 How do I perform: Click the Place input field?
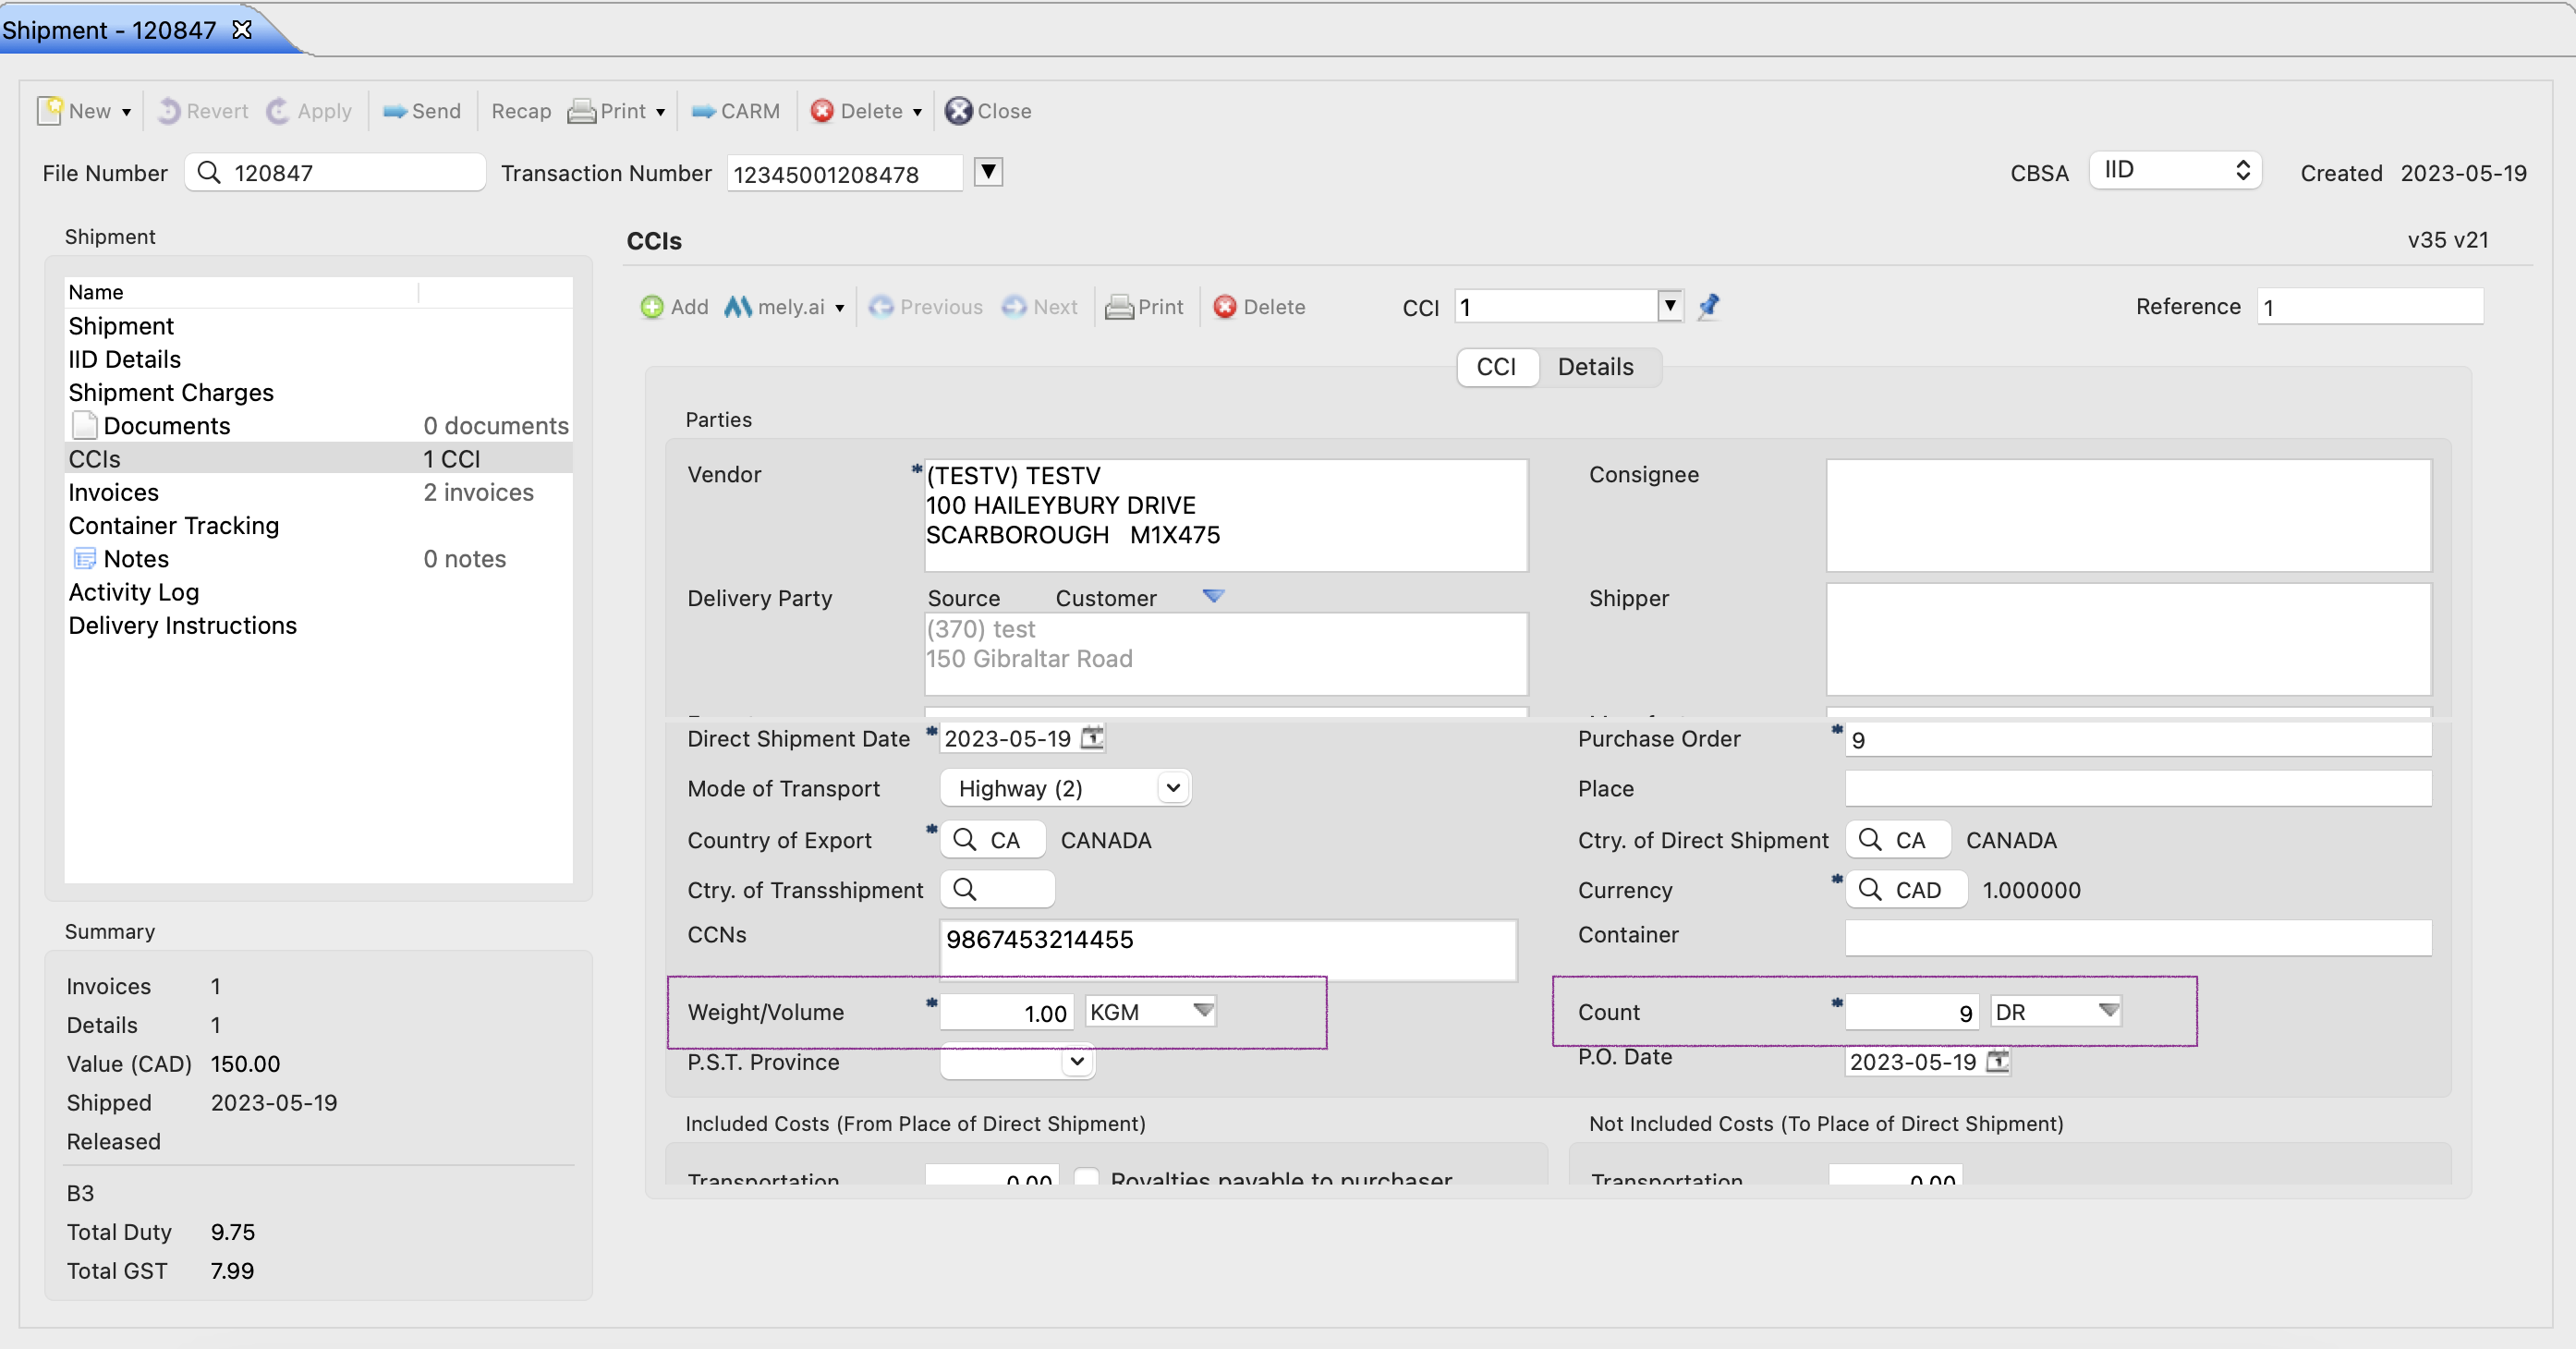pos(2138,788)
